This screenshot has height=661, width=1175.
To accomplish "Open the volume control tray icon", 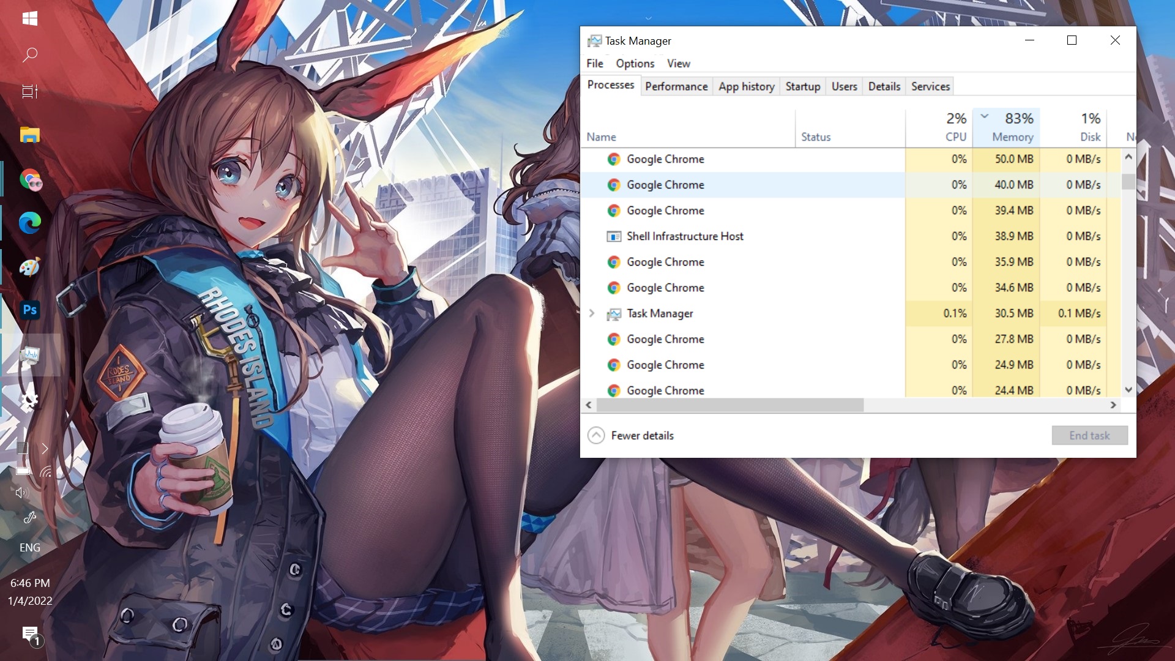I will (x=22, y=493).
